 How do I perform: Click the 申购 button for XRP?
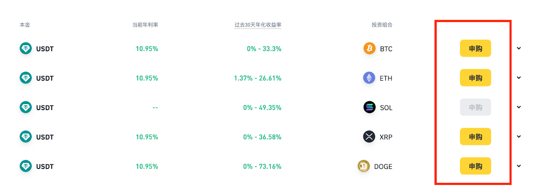click(475, 137)
